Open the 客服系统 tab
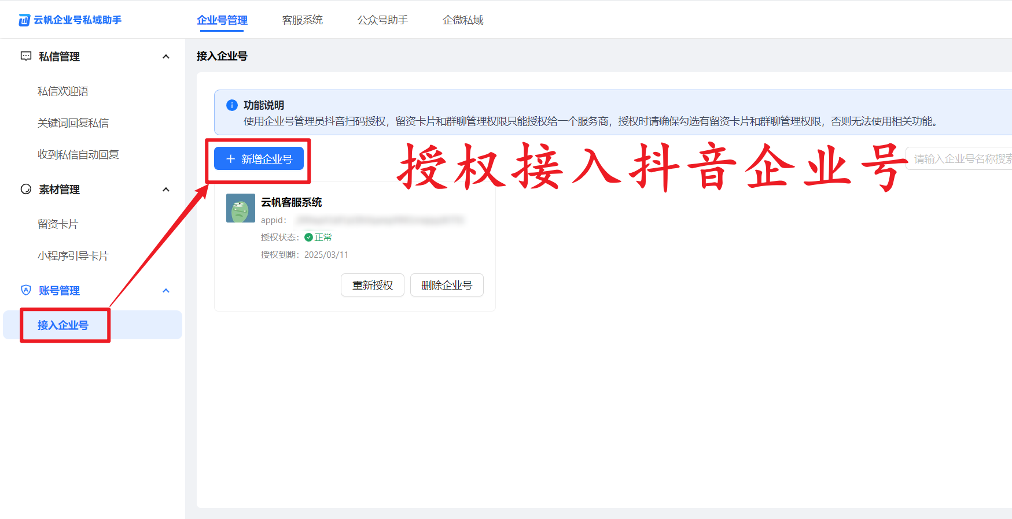Viewport: 1012px width, 519px height. [x=303, y=20]
